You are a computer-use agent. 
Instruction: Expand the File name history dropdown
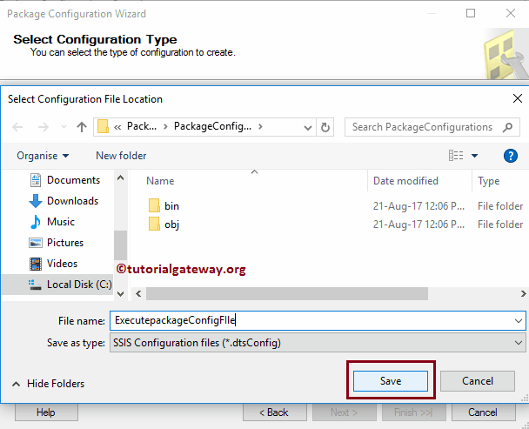(518, 321)
